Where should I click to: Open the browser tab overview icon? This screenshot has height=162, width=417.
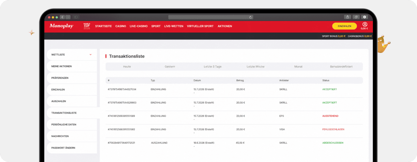[356, 17]
